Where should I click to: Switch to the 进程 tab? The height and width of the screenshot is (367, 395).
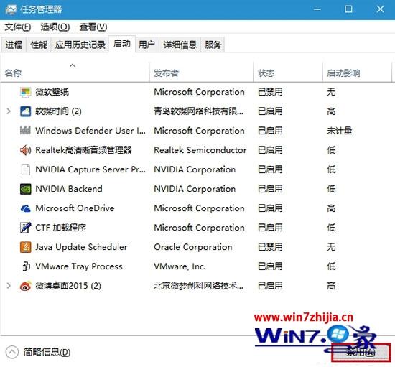tap(14, 45)
